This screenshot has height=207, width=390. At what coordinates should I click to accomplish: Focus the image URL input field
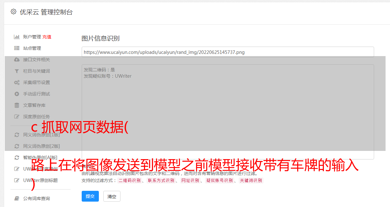tap(228, 52)
